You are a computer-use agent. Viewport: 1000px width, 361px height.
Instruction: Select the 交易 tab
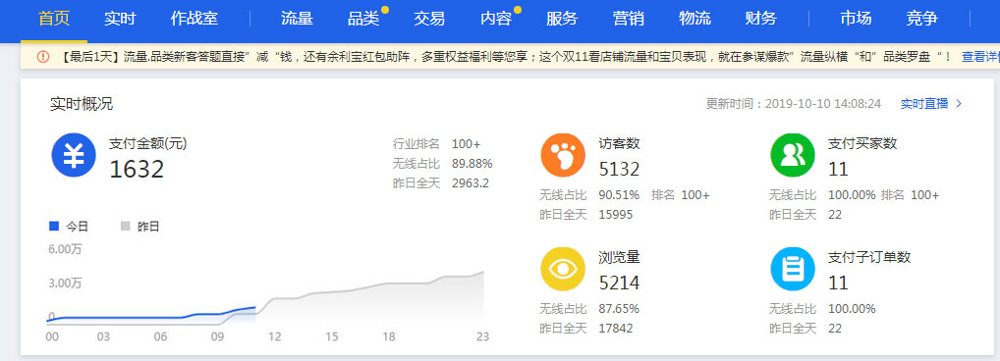(429, 19)
